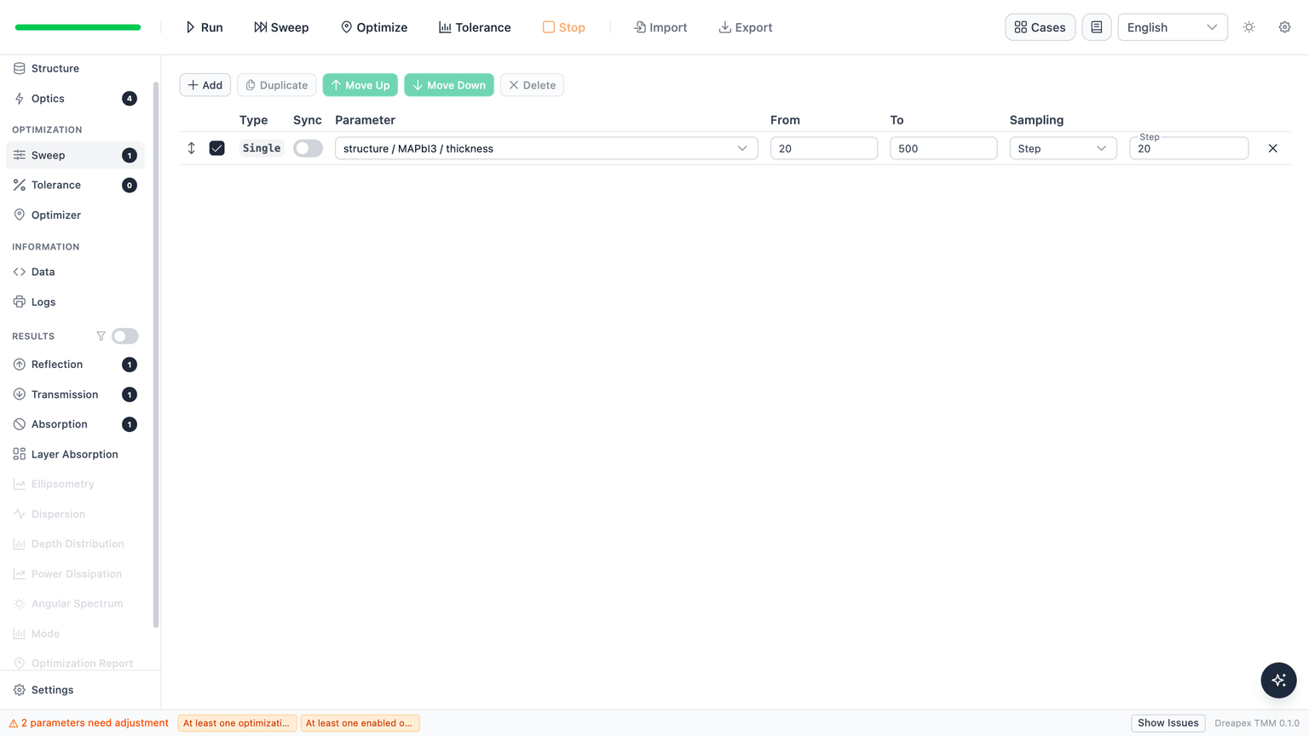Uncheck the sweep row checkbox

pos(217,148)
